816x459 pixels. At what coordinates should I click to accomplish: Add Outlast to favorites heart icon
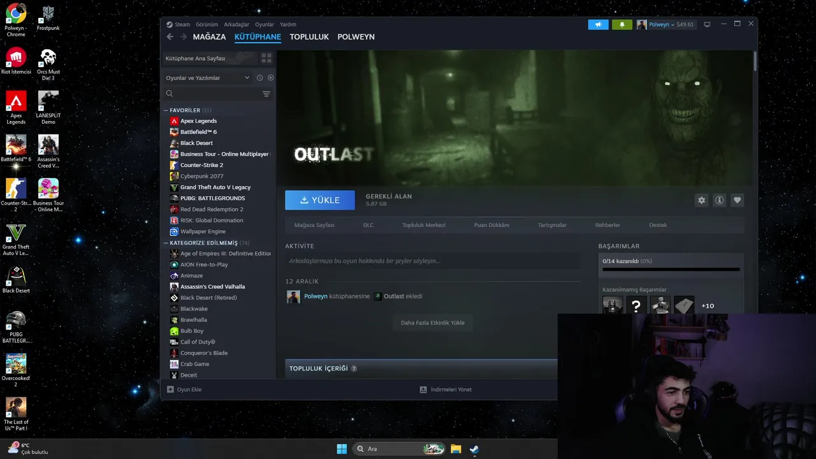737,200
